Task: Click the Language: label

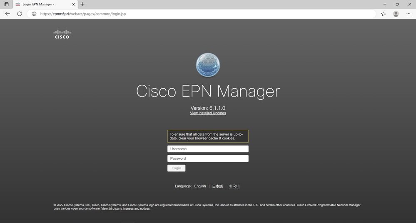Action: pyautogui.click(x=183, y=186)
